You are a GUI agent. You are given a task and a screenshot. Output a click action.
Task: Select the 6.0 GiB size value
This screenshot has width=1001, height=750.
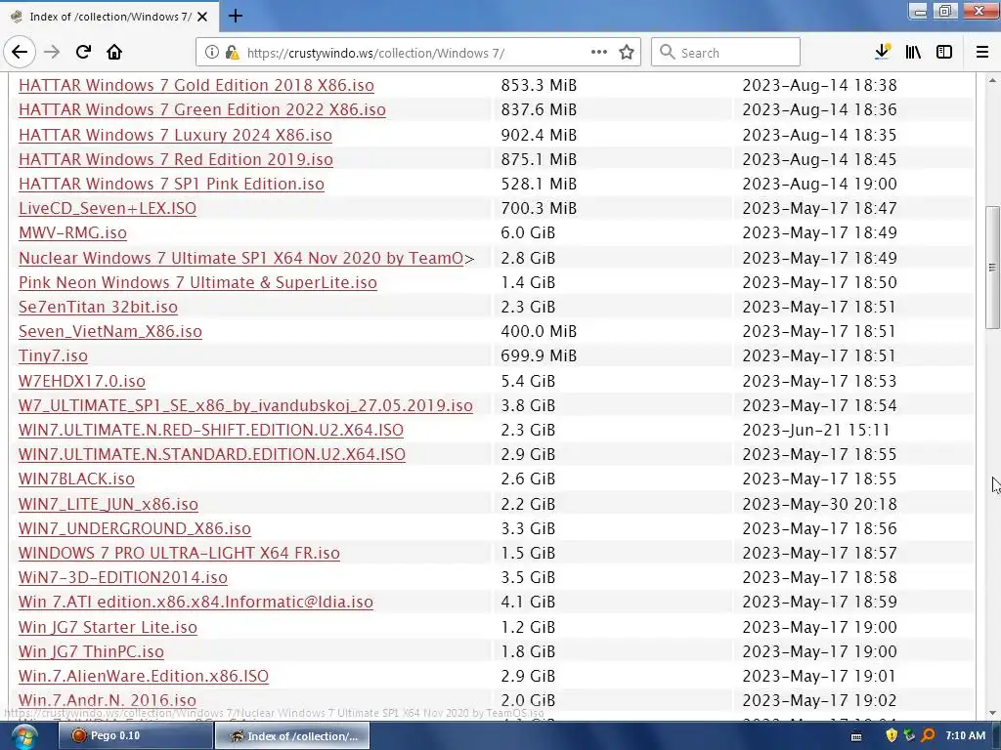(x=527, y=233)
